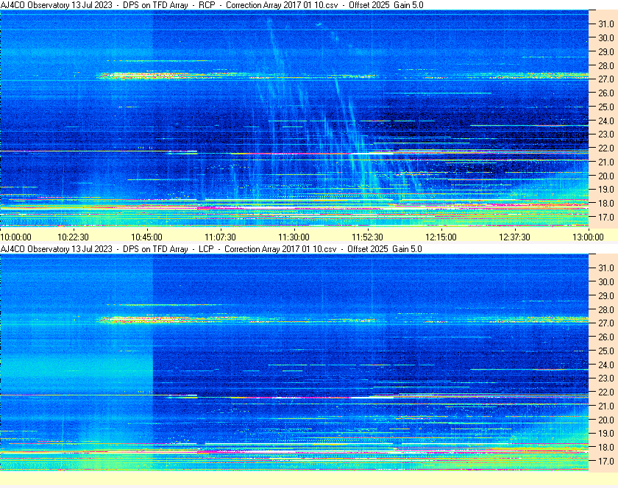Click the 19.0 frequency label in RCP plot
This screenshot has height=488, width=618.
click(x=606, y=190)
